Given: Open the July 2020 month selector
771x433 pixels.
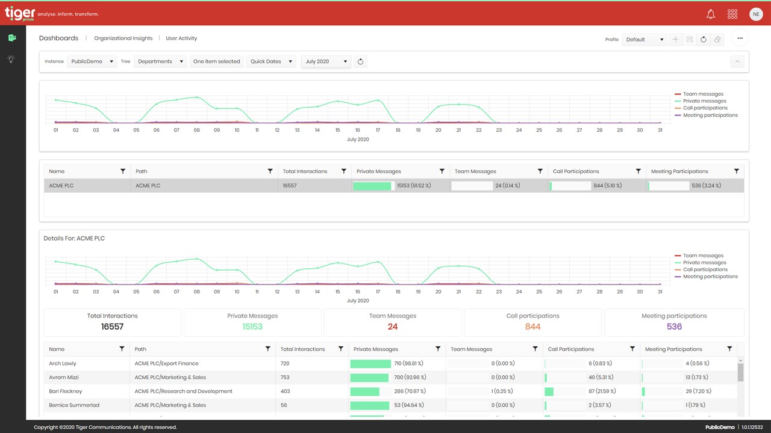Looking at the screenshot, I should click(x=326, y=61).
